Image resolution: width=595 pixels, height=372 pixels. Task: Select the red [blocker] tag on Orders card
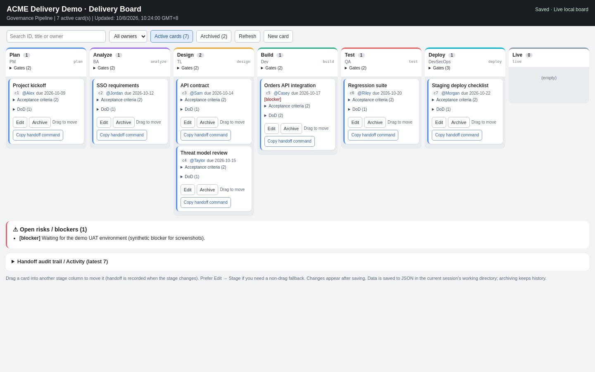273,100
